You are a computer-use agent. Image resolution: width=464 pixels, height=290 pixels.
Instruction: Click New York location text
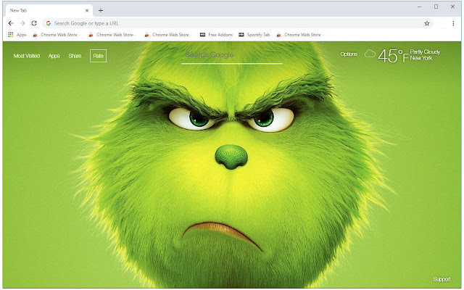click(421, 58)
